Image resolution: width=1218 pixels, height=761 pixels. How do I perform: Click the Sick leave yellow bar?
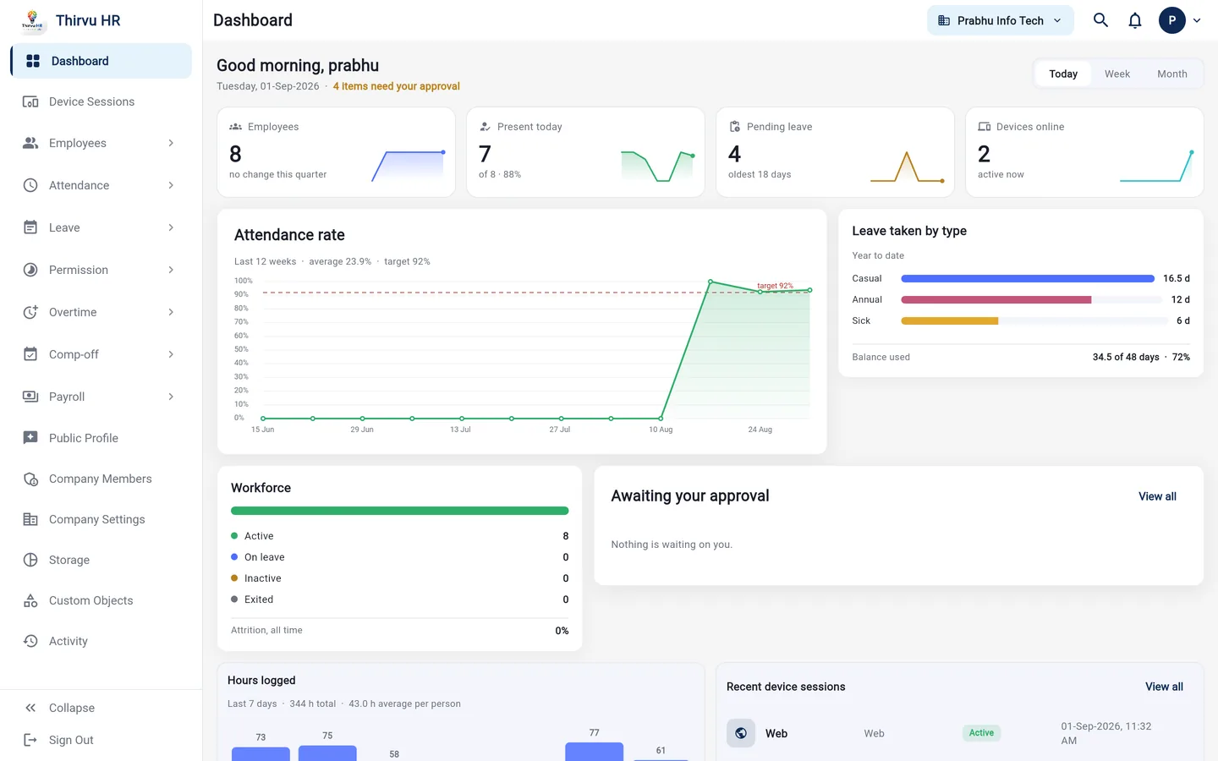click(950, 320)
